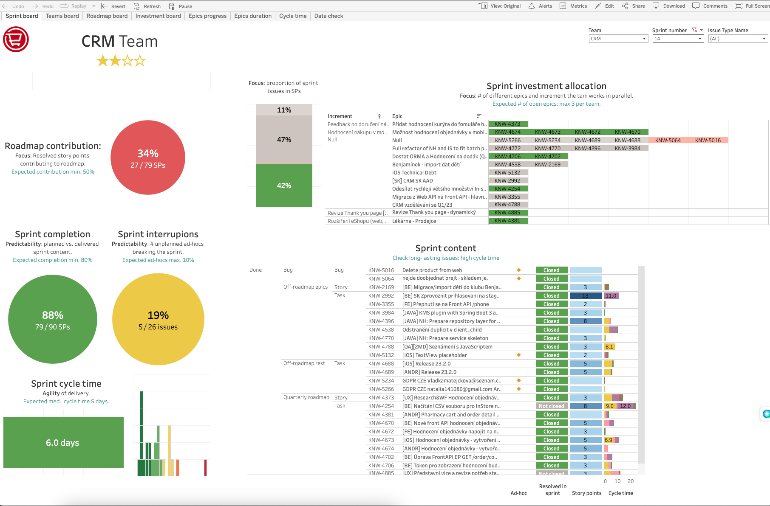Open the Sprint number filter menu caret
The image size is (770, 506).
tap(701, 30)
